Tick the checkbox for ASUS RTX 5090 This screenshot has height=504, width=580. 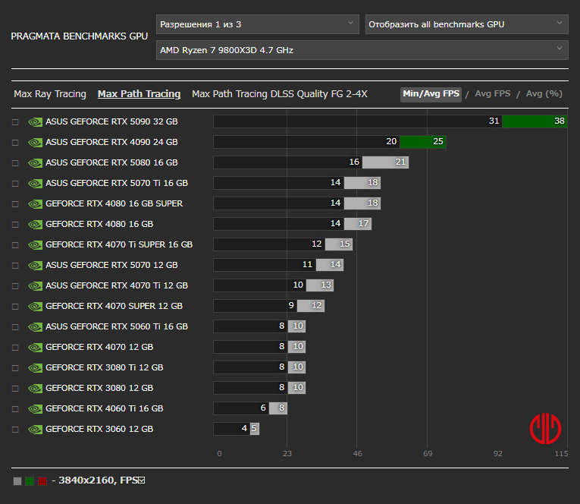point(15,121)
